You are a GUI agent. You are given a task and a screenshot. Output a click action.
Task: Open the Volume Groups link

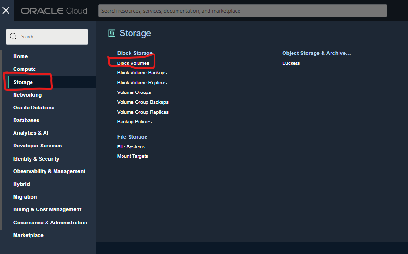(134, 92)
